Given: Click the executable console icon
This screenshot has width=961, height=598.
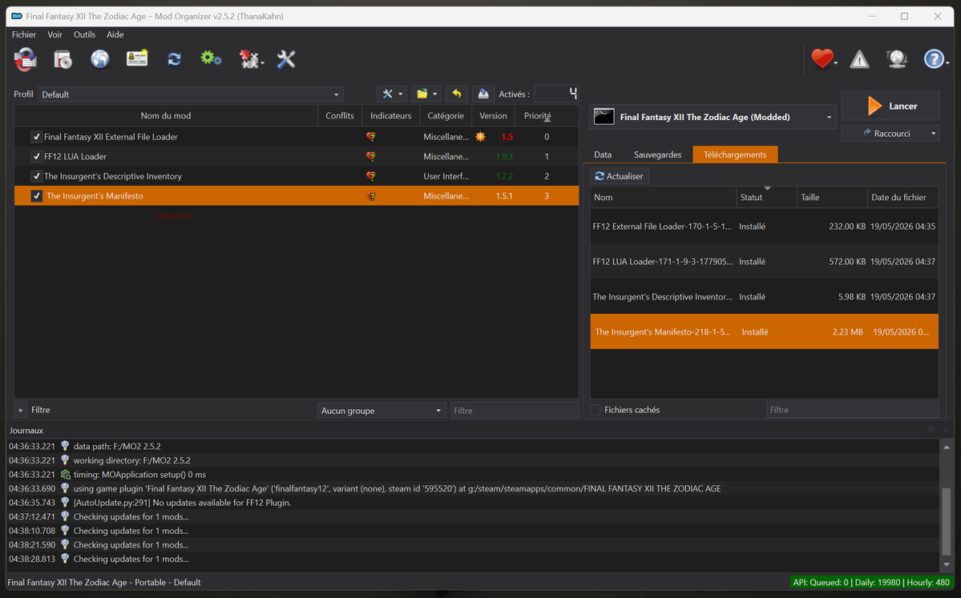Looking at the screenshot, I should pyautogui.click(x=604, y=117).
